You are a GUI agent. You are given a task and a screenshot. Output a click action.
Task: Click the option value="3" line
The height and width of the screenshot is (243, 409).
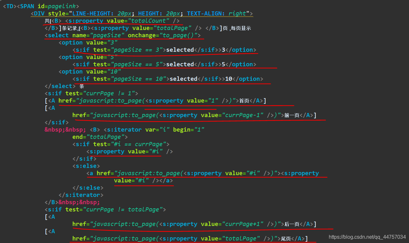[88, 43]
